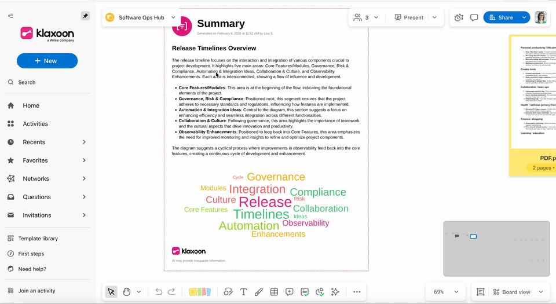
Task: Click the Share button
Action: click(501, 17)
